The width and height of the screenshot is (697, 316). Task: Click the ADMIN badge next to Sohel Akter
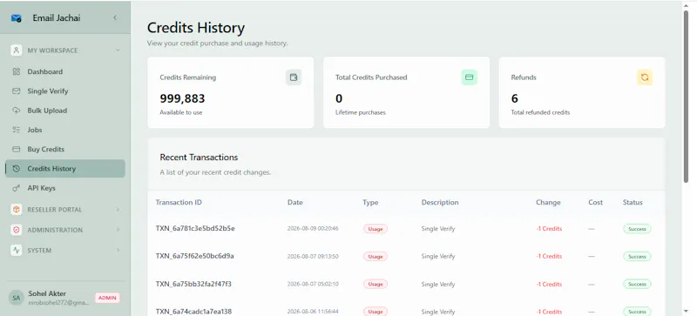coord(107,298)
